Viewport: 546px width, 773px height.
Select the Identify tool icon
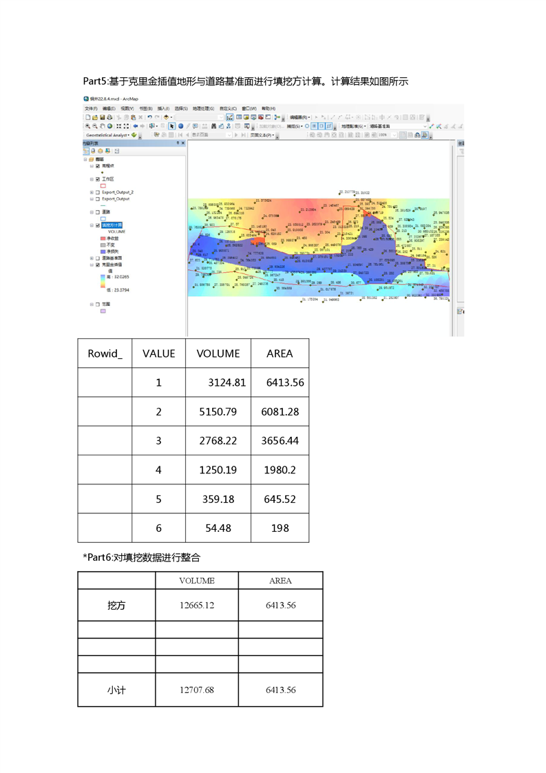coord(180,127)
